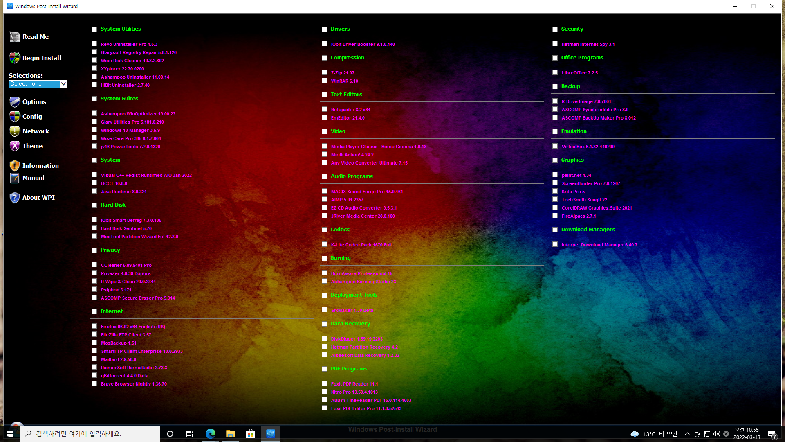Open Config via its shield icon
Viewport: 785px width, 442px height.
[x=15, y=117]
